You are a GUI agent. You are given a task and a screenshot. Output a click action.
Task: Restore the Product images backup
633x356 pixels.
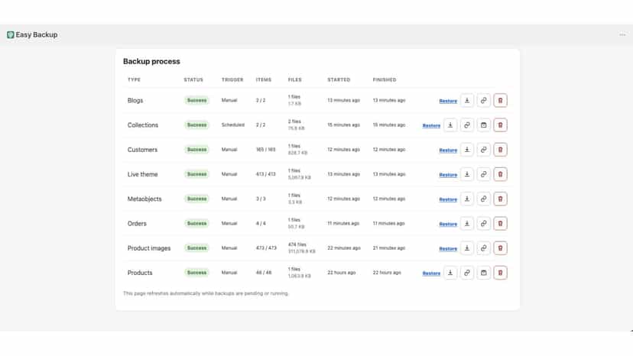point(448,248)
